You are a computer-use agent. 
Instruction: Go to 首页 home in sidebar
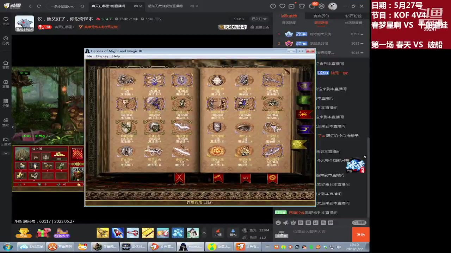[6, 65]
